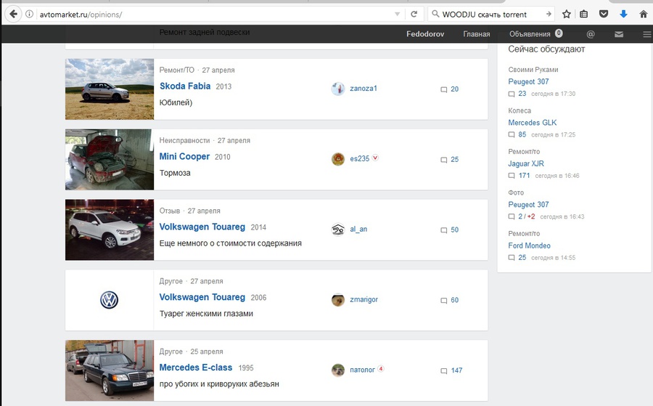Open user zmarigor profile
Image resolution: width=653 pixels, height=406 pixels.
(364, 300)
